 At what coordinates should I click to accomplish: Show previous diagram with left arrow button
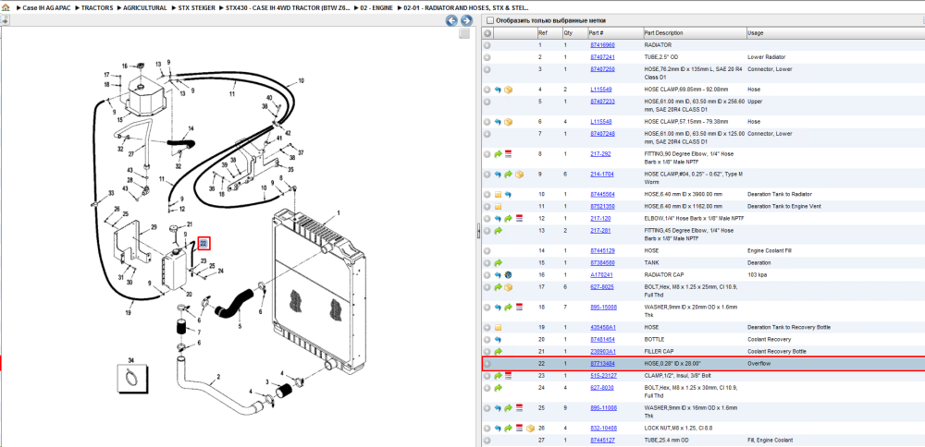point(451,21)
